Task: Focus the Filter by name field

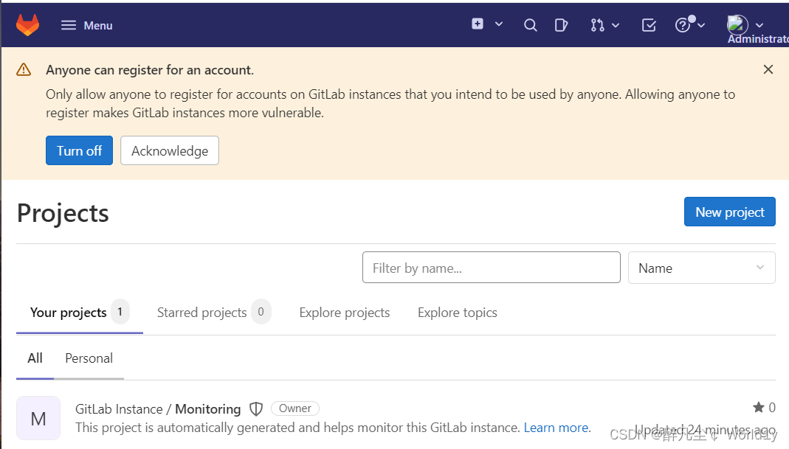Action: [x=491, y=268]
